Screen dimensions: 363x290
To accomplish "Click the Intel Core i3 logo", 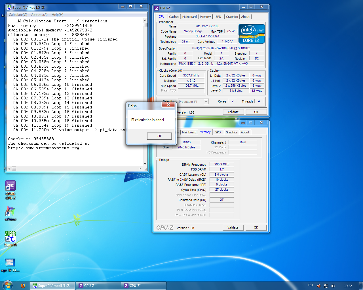I will click(252, 33).
